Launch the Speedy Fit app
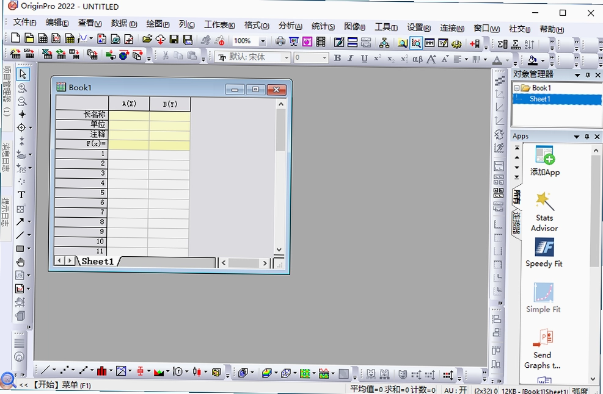 (x=544, y=253)
